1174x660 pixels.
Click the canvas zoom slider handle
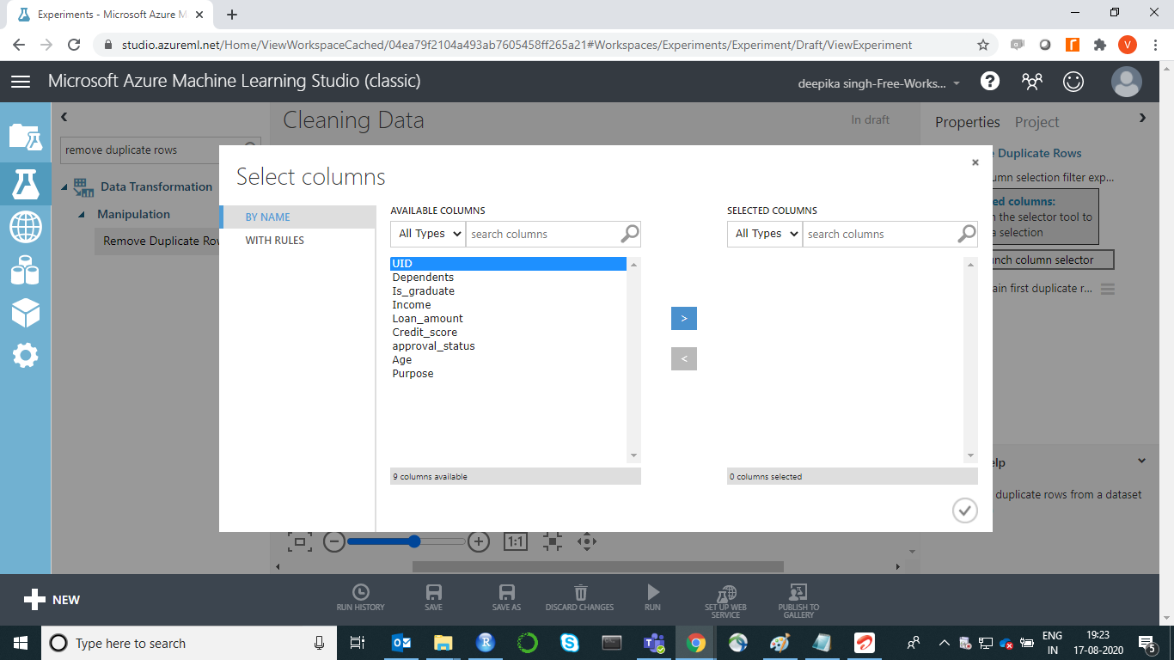(x=414, y=541)
